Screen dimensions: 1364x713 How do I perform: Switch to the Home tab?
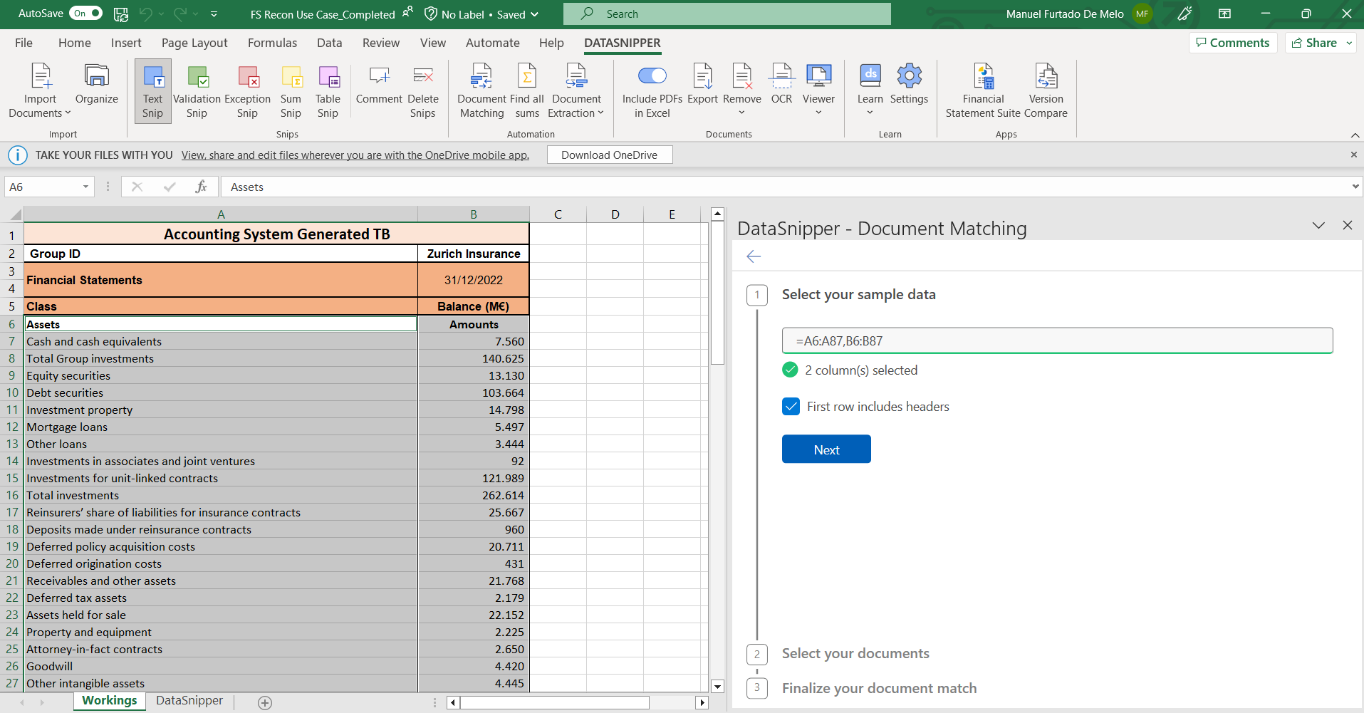point(75,43)
